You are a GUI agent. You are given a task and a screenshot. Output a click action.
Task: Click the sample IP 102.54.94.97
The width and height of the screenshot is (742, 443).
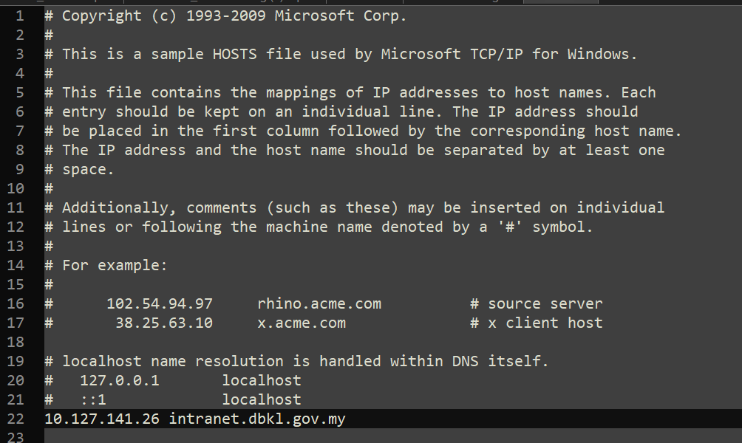point(160,303)
